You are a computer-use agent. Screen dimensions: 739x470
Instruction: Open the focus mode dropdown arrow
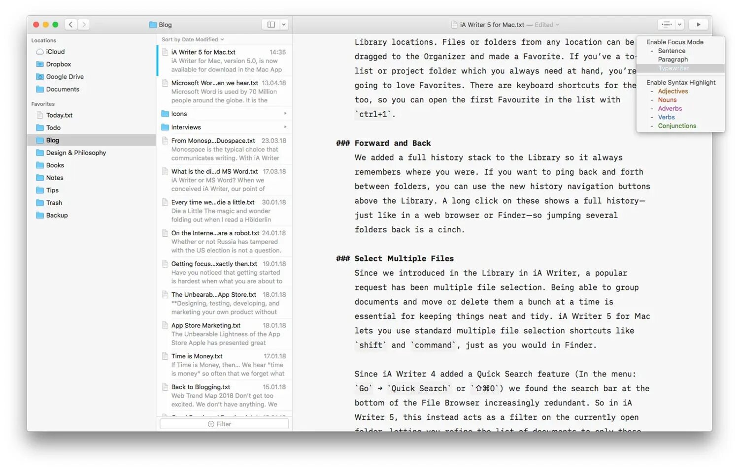(x=679, y=25)
